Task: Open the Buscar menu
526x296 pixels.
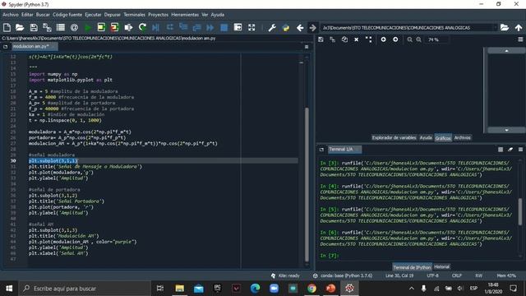Action: click(x=43, y=15)
